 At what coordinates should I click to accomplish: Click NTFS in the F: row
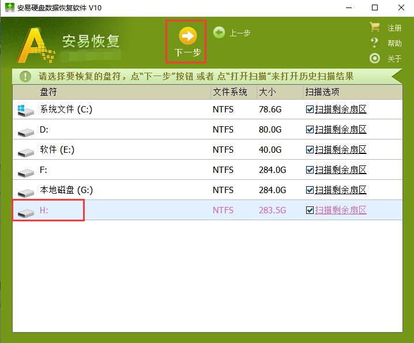point(223,170)
